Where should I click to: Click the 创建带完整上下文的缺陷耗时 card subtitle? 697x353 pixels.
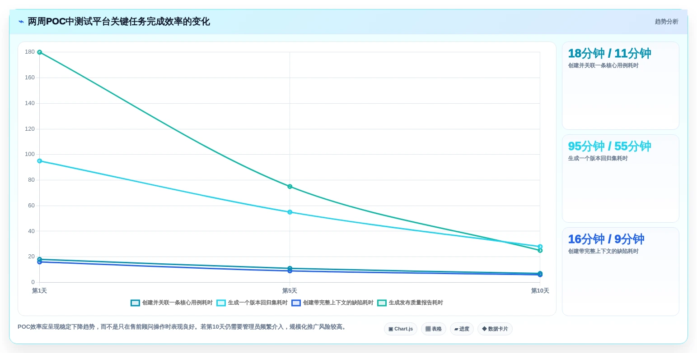pyautogui.click(x=603, y=251)
